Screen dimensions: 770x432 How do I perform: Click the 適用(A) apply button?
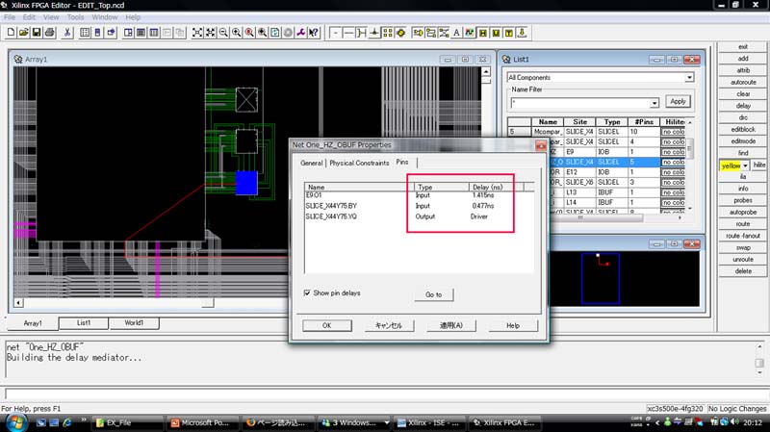click(450, 325)
